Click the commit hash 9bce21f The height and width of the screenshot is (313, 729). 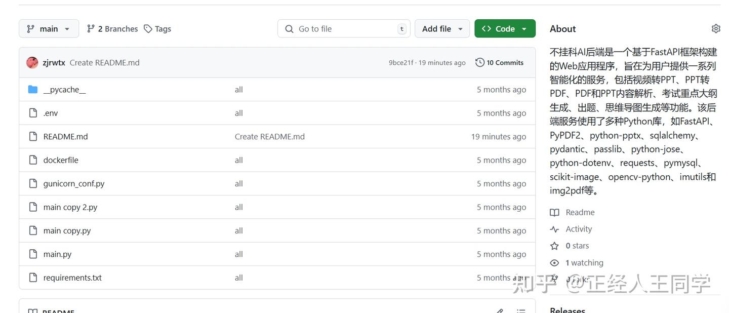pyautogui.click(x=401, y=63)
